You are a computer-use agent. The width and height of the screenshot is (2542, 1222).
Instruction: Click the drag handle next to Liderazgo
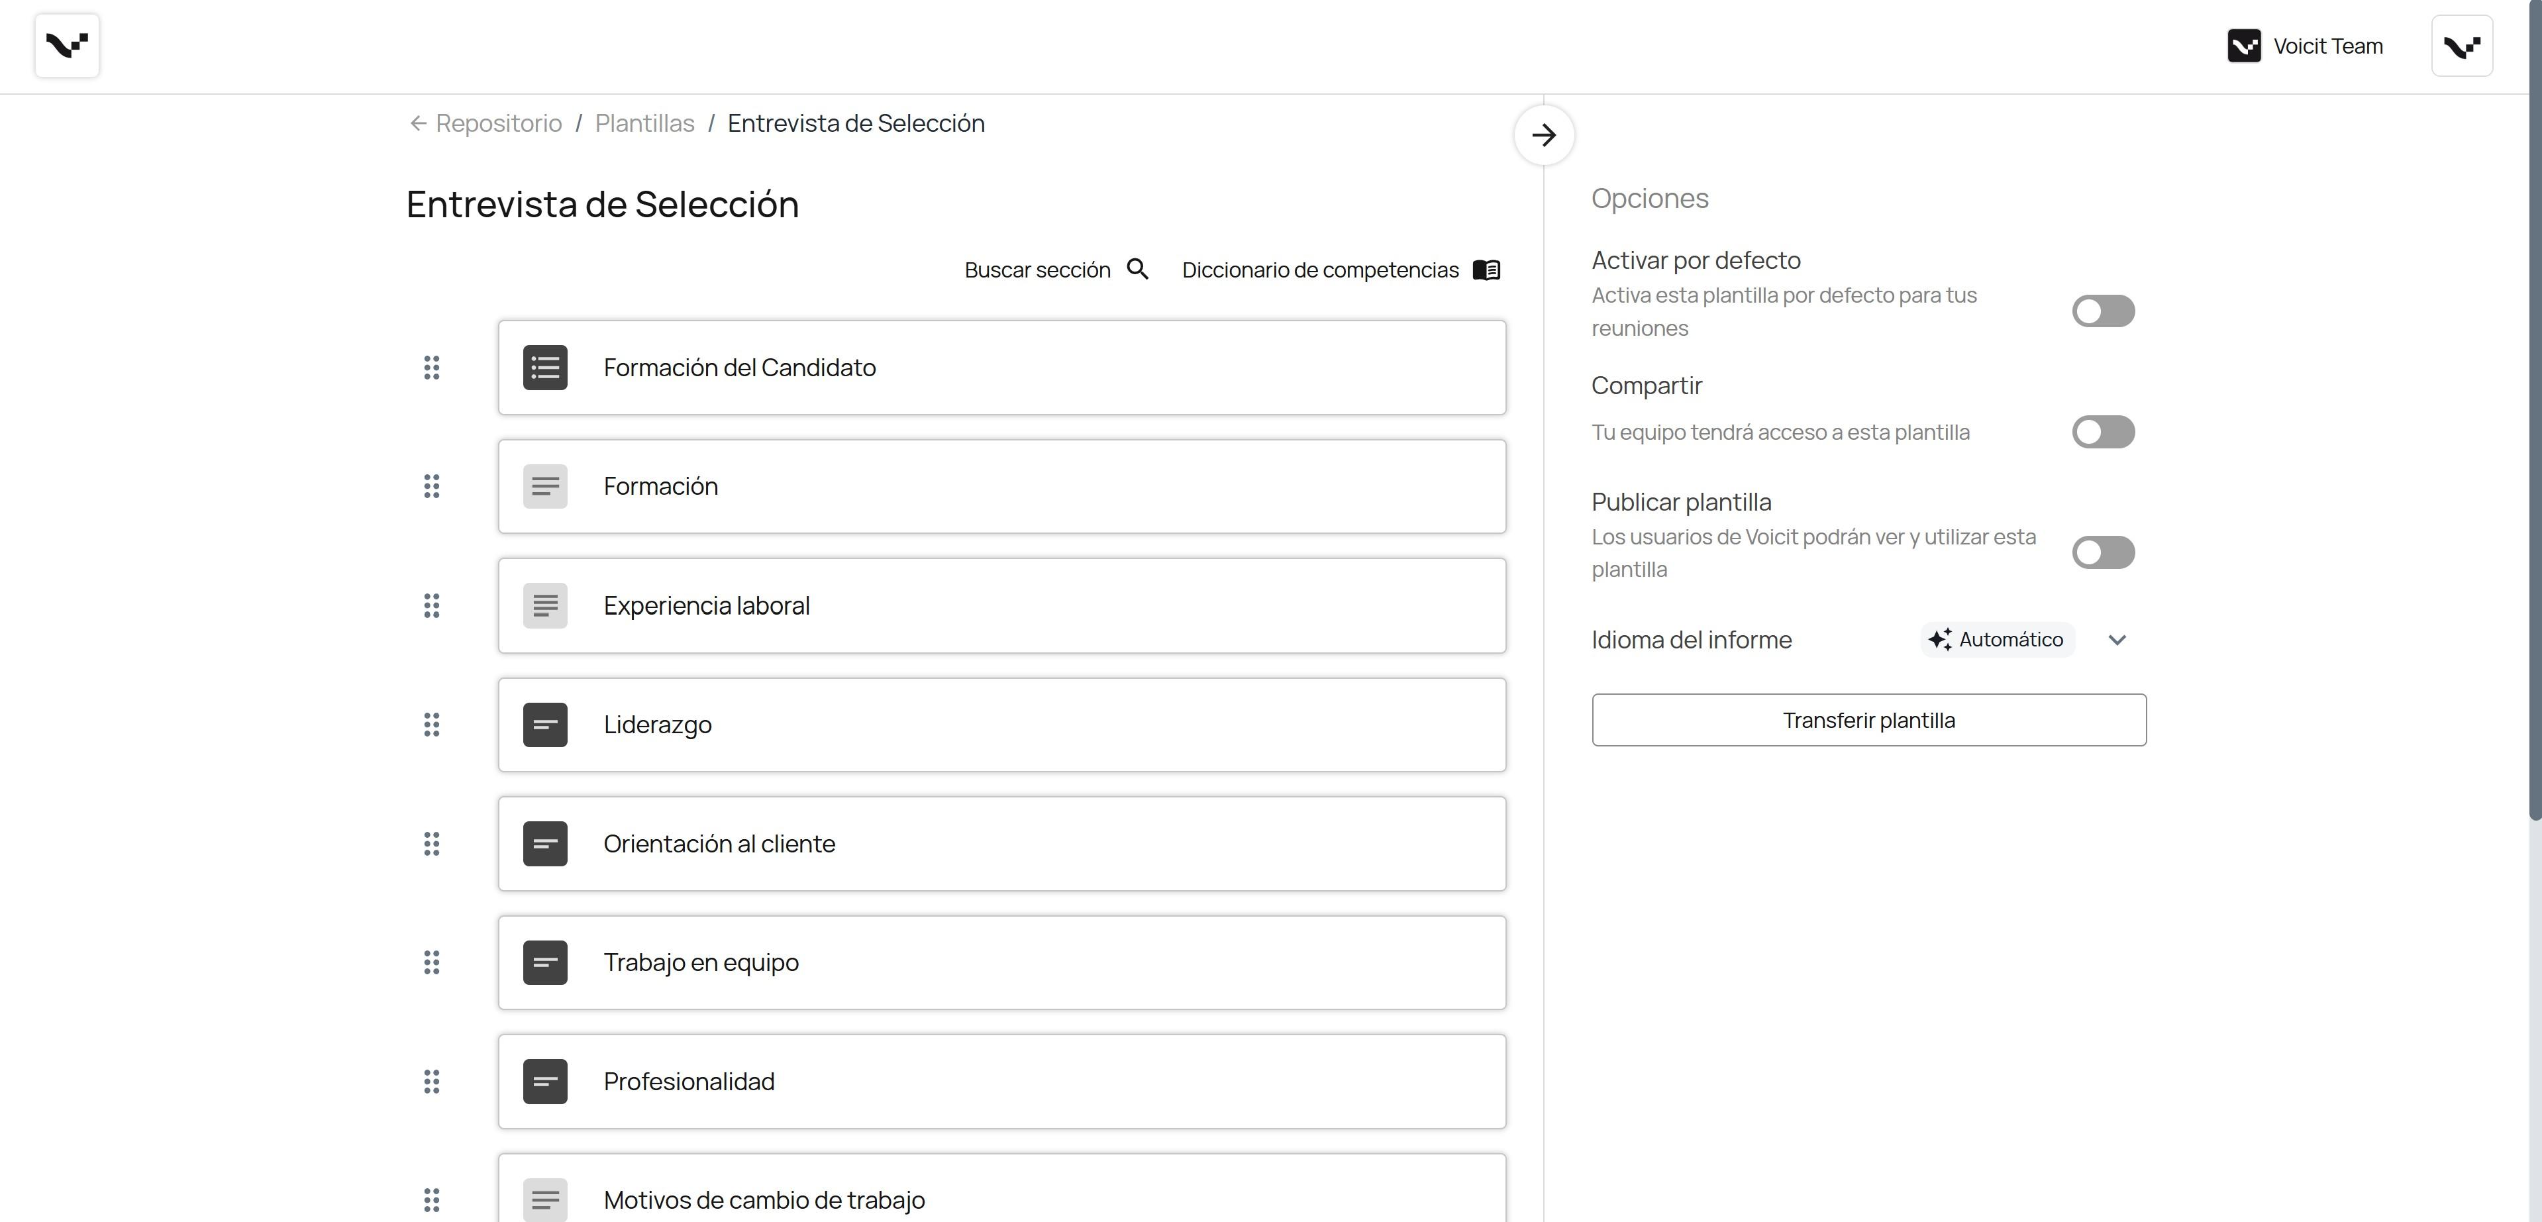click(x=431, y=725)
